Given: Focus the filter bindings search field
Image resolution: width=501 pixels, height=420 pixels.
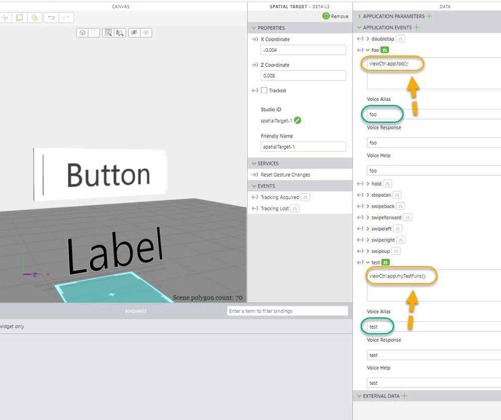Looking at the screenshot, I should tap(288, 311).
